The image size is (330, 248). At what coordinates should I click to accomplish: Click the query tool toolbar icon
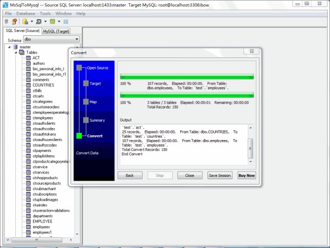(x=39, y=22)
